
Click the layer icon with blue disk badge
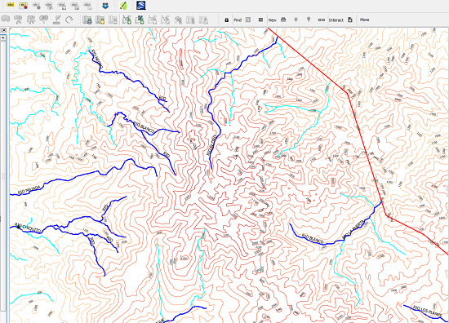pos(87,20)
